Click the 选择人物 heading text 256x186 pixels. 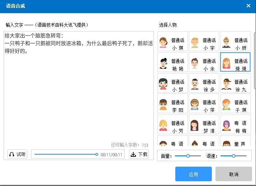coord(168,25)
